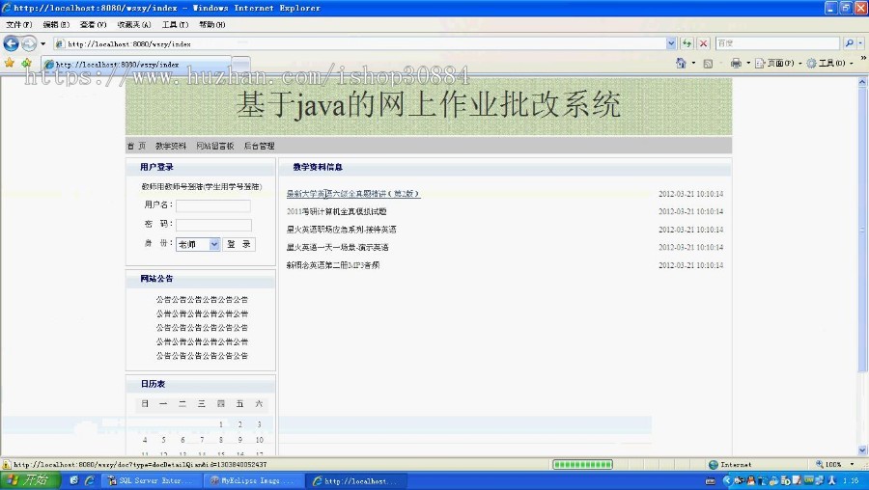This screenshot has height=490, width=869.
Task: Open 后台管理 in site navigation
Action: (260, 146)
